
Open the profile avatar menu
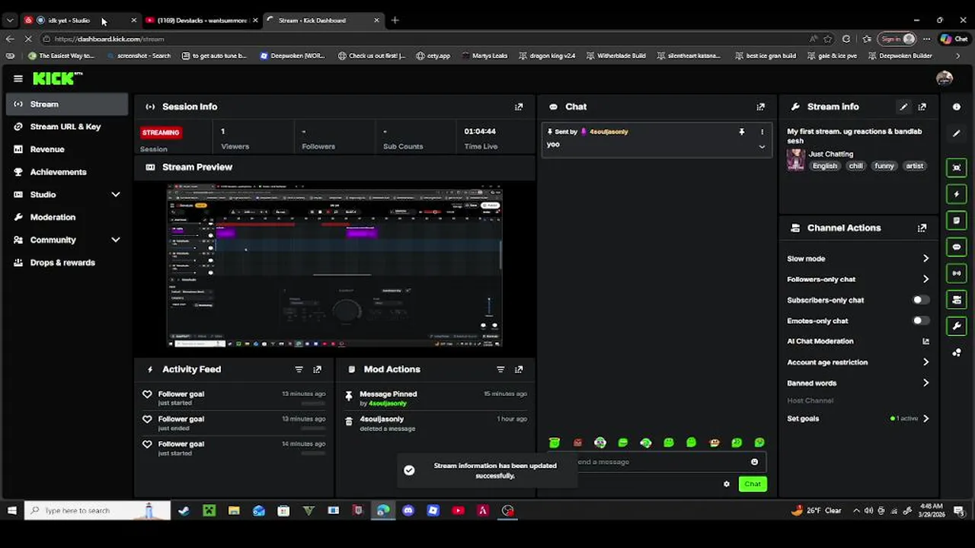[x=945, y=78]
